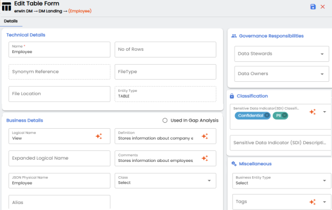Click the Classification heading text
Screen dimensions: 332x210
point(252,96)
